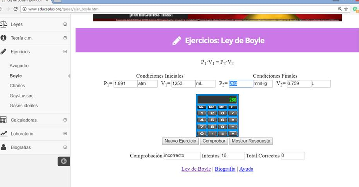The width and height of the screenshot is (359, 187).
Task: Click the calculator minus key
Action: [x=233, y=127]
